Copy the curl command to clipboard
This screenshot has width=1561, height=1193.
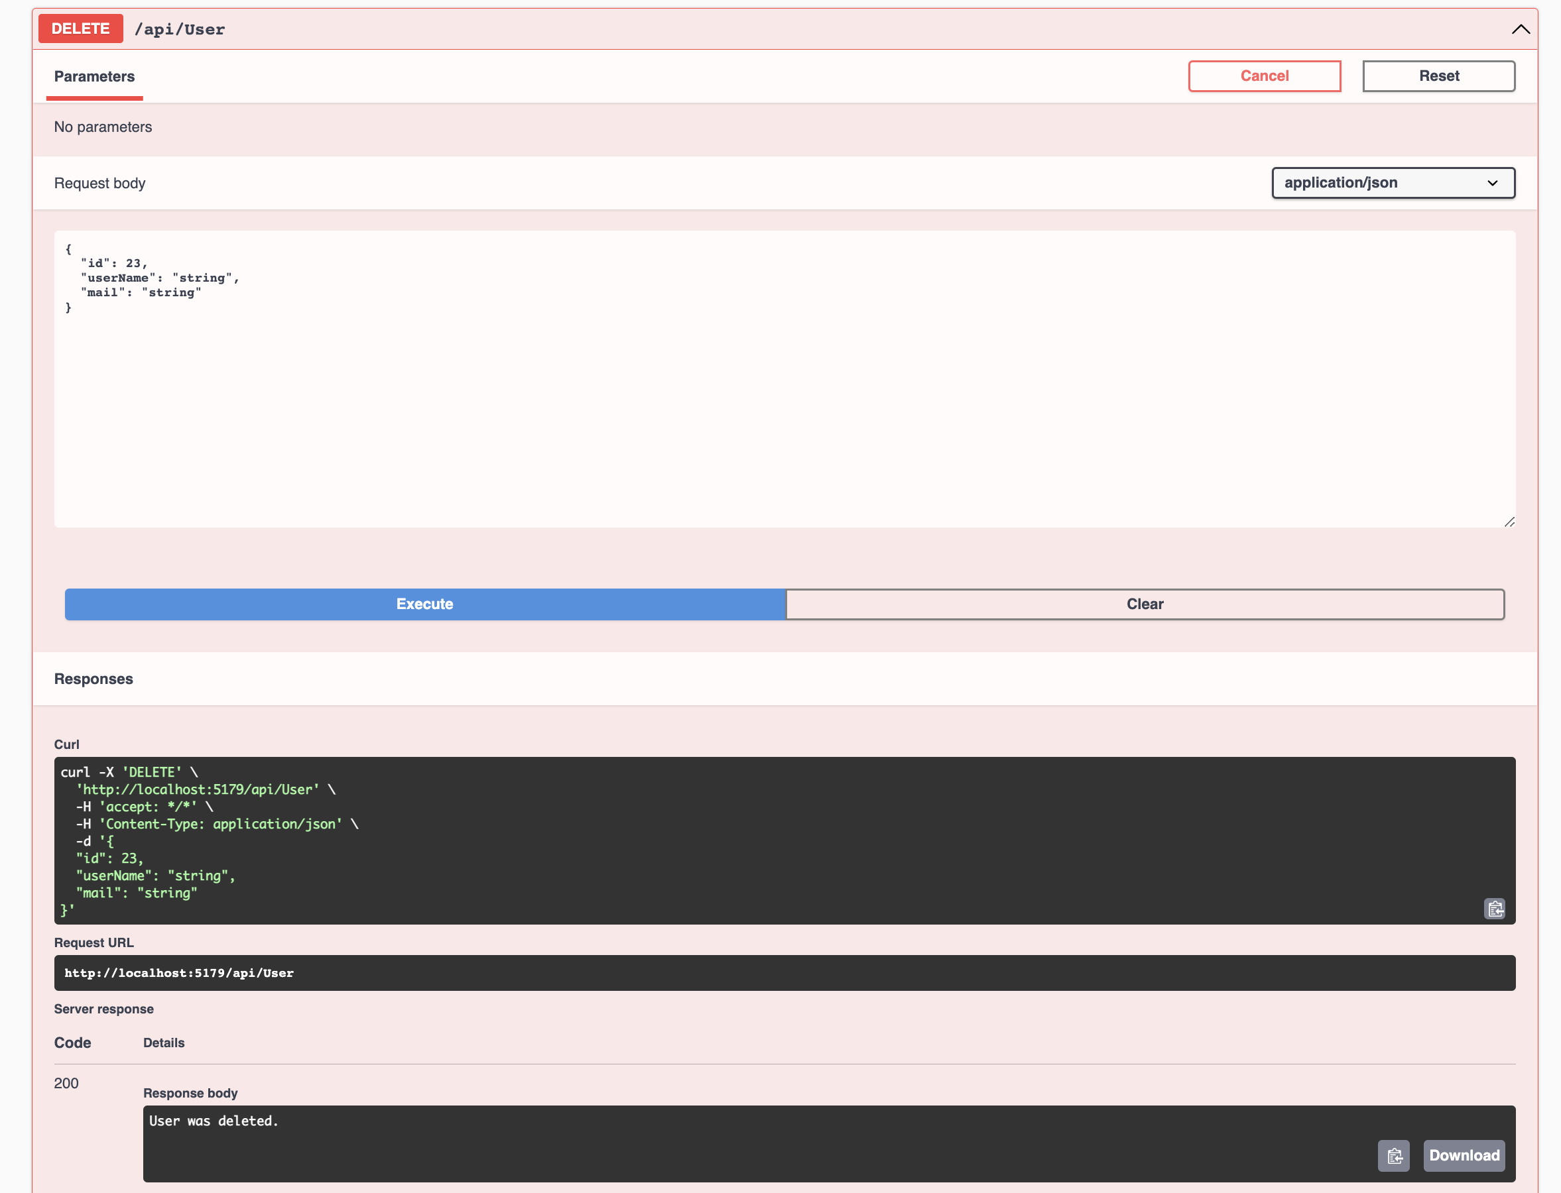click(1494, 908)
